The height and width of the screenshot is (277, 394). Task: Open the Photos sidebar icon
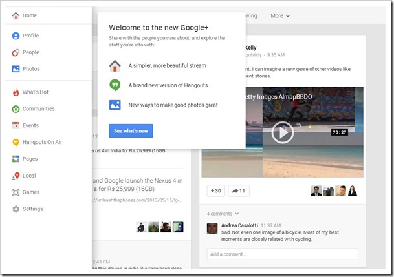point(16,69)
